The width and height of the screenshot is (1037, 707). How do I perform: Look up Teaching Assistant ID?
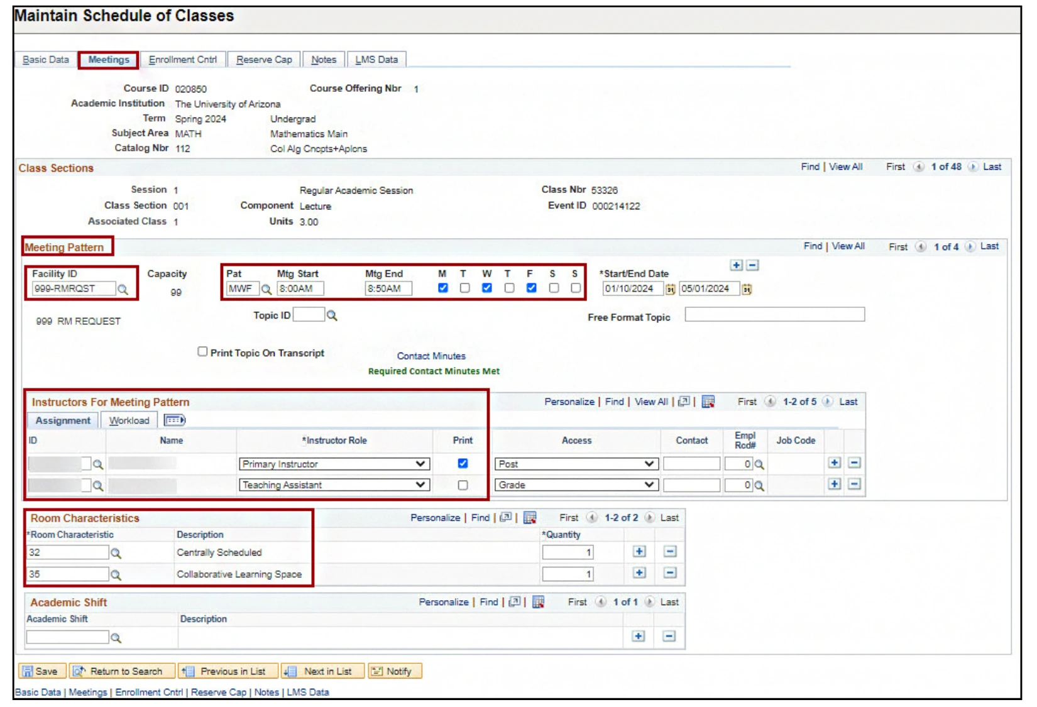click(98, 486)
